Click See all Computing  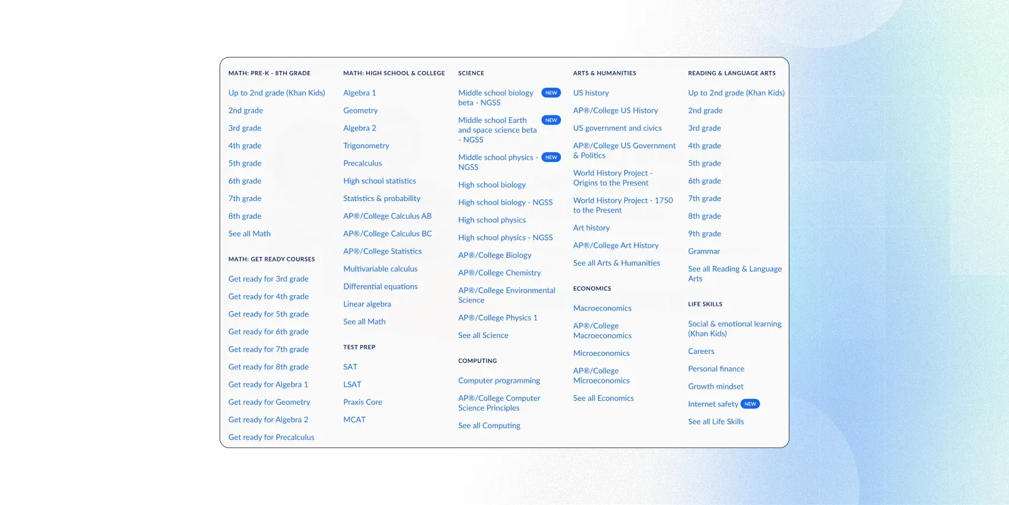[x=489, y=426]
